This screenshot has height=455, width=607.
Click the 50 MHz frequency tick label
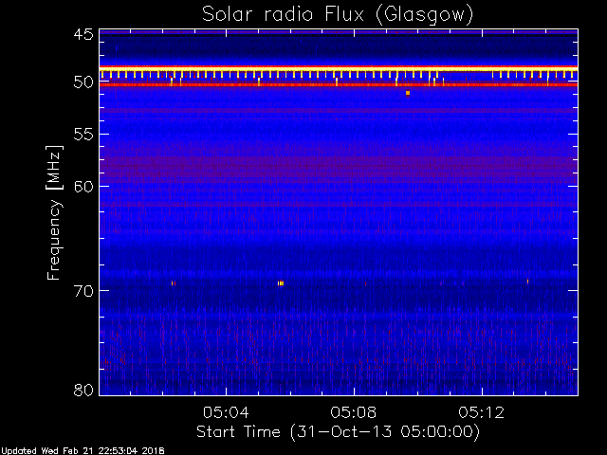coord(83,83)
